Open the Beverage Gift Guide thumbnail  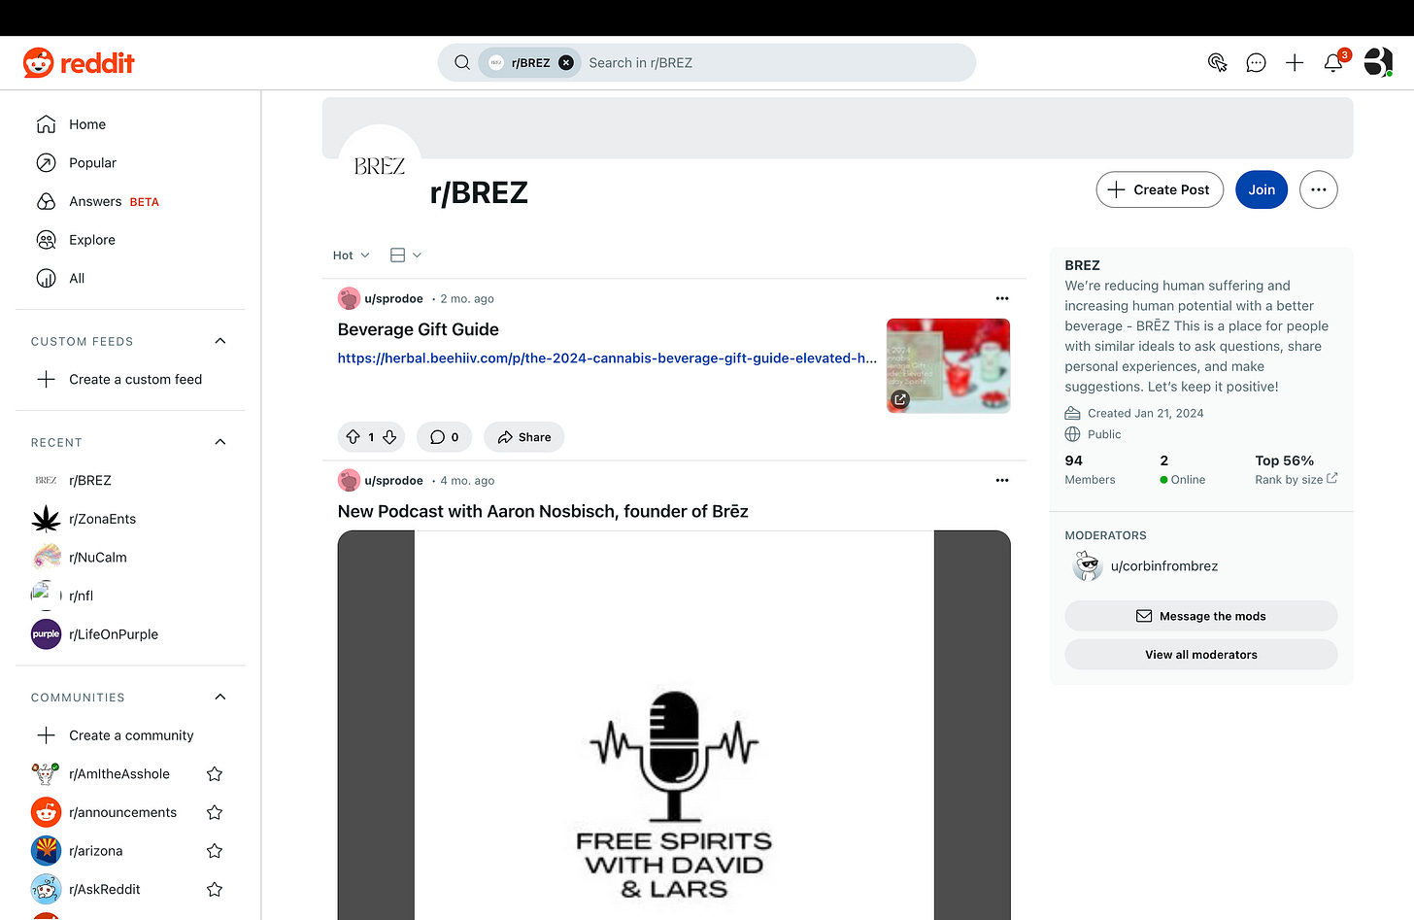coord(948,366)
